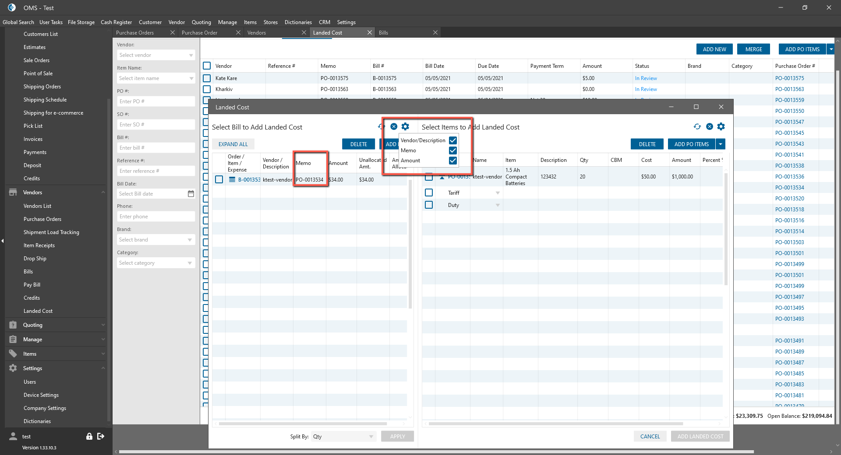Click refresh icon in Select Items panel
This screenshot has width=841, height=455.
pos(697,126)
